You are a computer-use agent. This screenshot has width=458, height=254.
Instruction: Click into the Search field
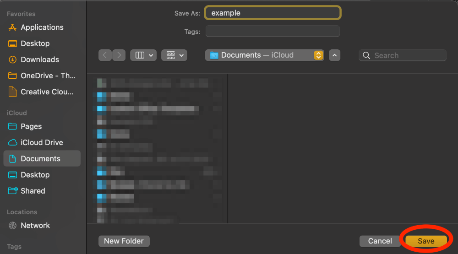coord(403,55)
